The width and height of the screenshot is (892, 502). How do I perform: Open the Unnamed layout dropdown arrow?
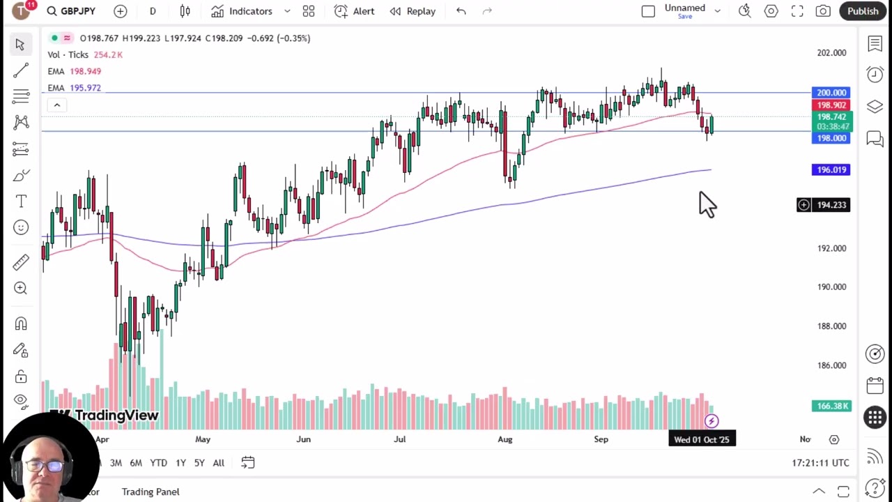717,11
